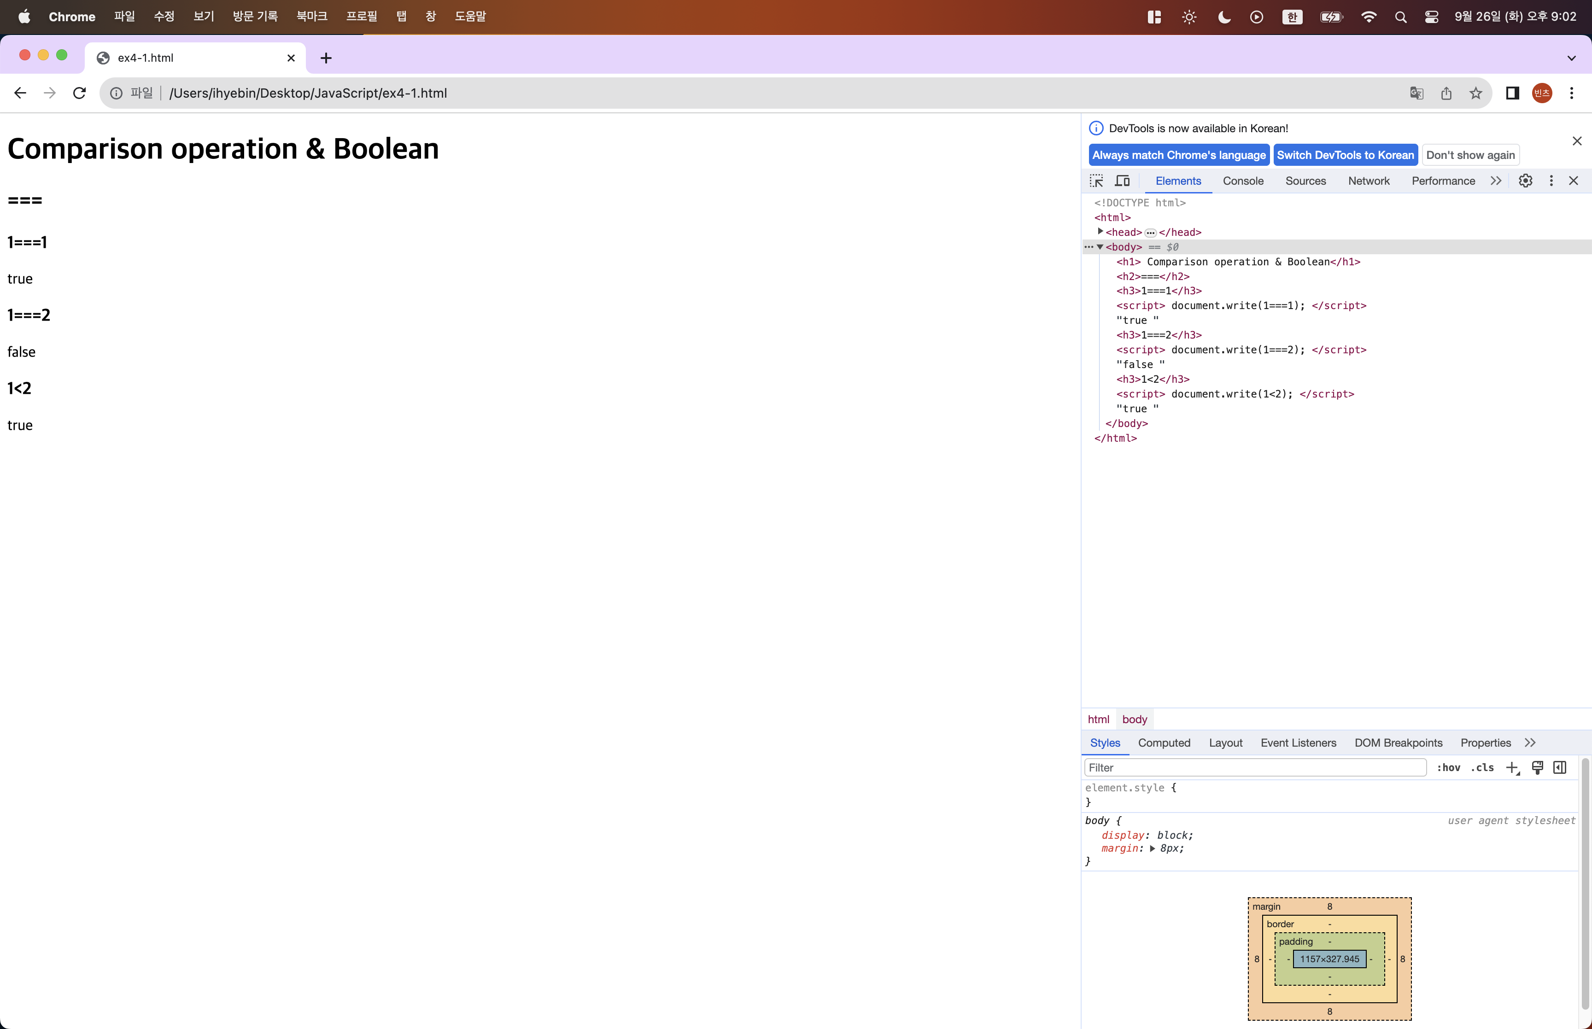Toggle the :hov element state panel
Screen dimensions: 1592x1029
[1448, 768]
